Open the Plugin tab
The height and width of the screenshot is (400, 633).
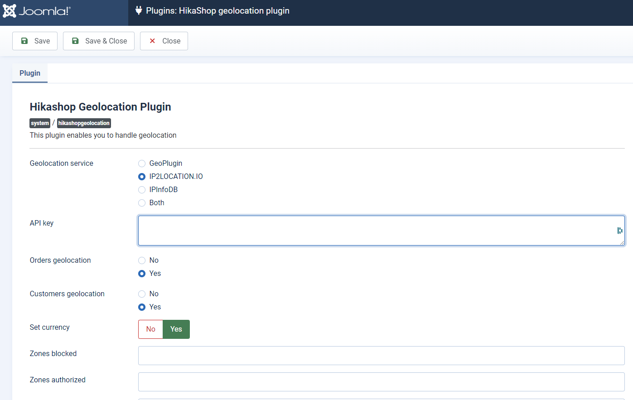coord(30,73)
